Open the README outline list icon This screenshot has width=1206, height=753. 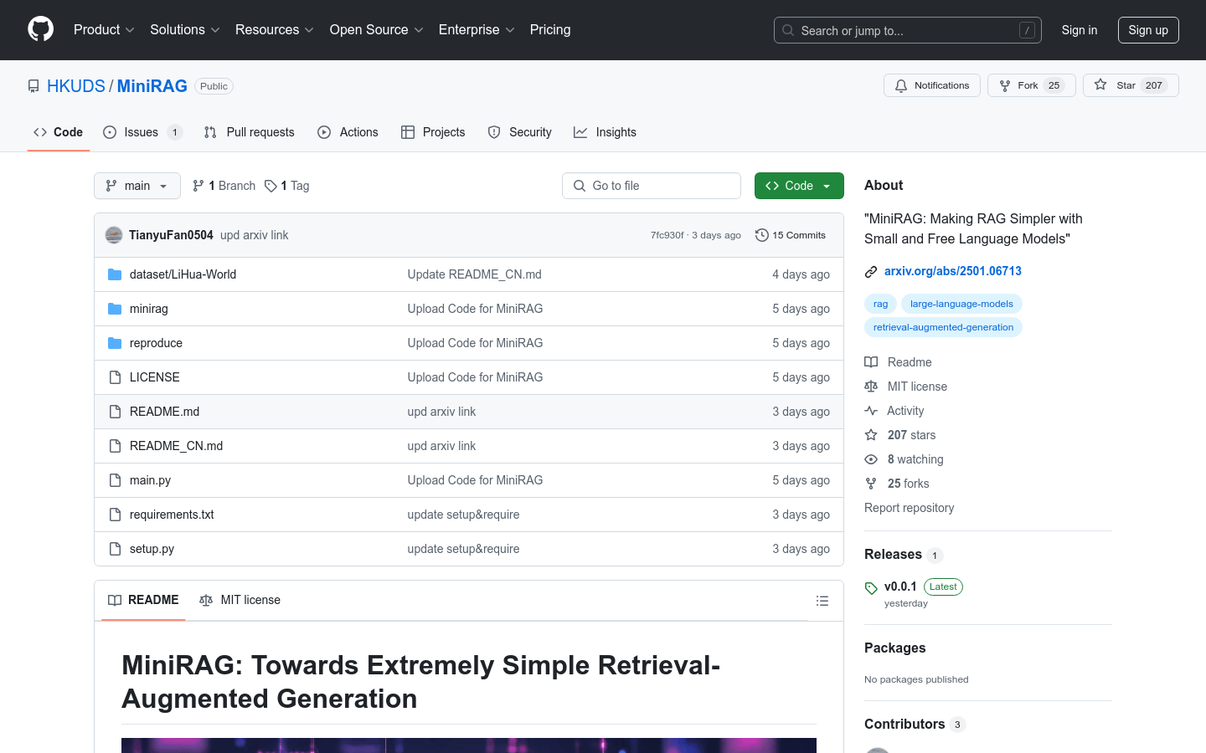(822, 601)
